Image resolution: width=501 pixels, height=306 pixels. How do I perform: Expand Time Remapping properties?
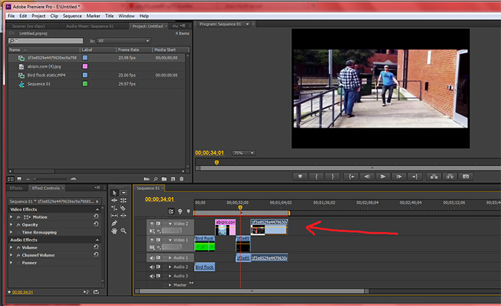[11, 232]
